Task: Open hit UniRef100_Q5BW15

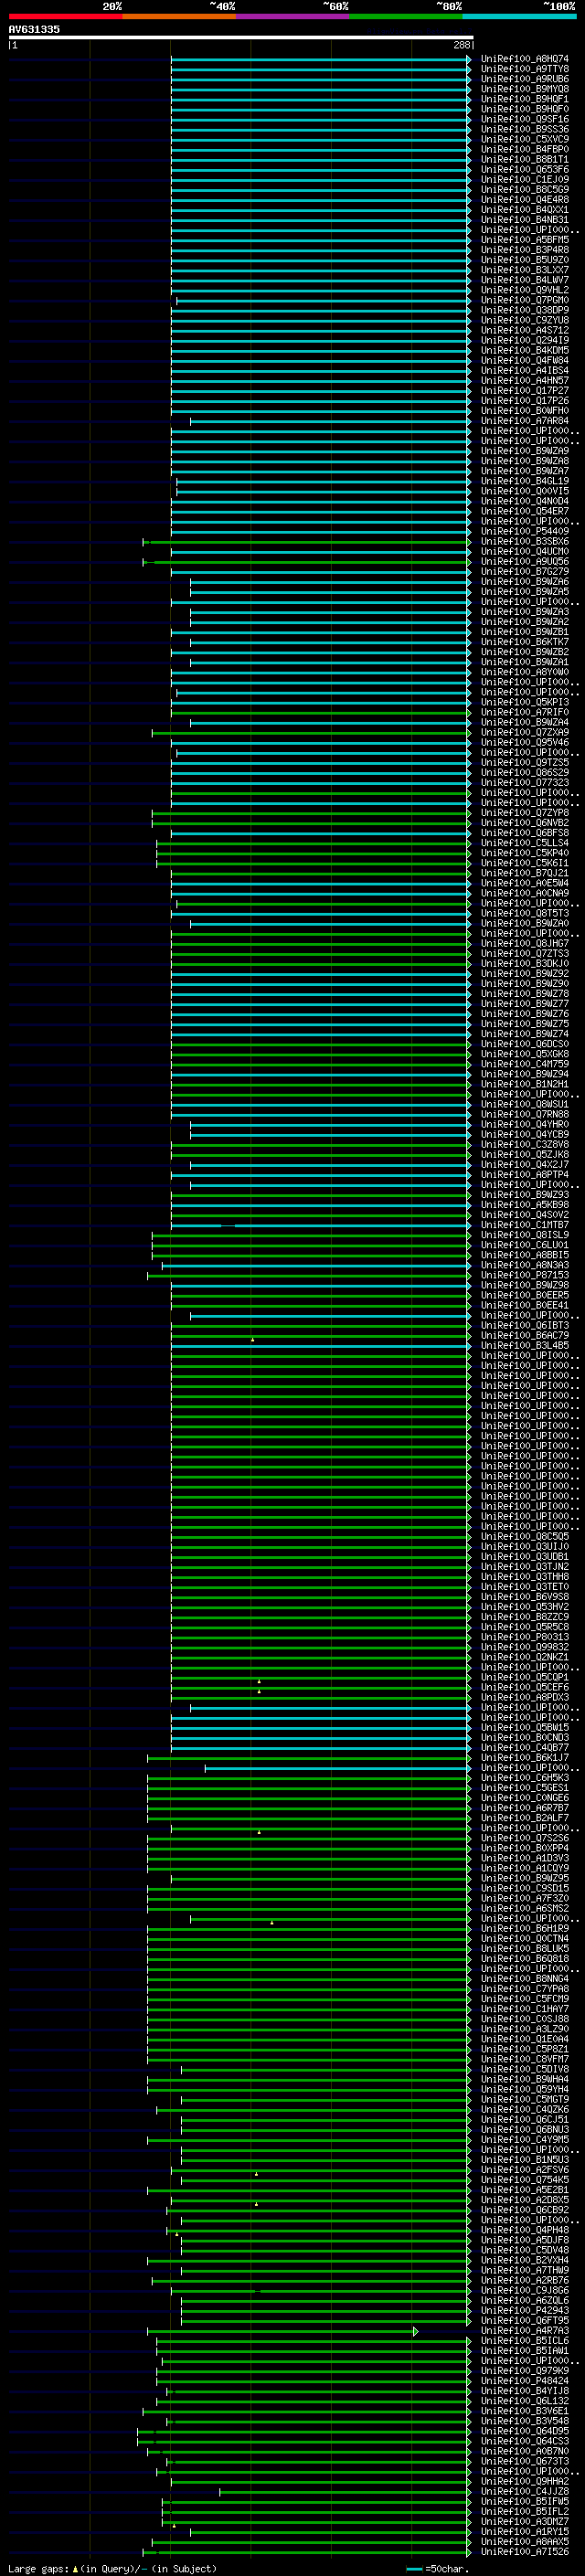Action: click(525, 1727)
